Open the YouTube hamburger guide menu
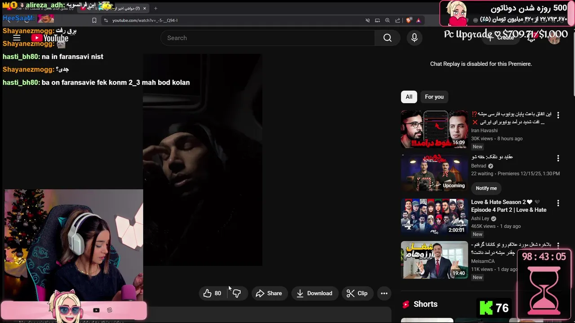 (x=17, y=38)
